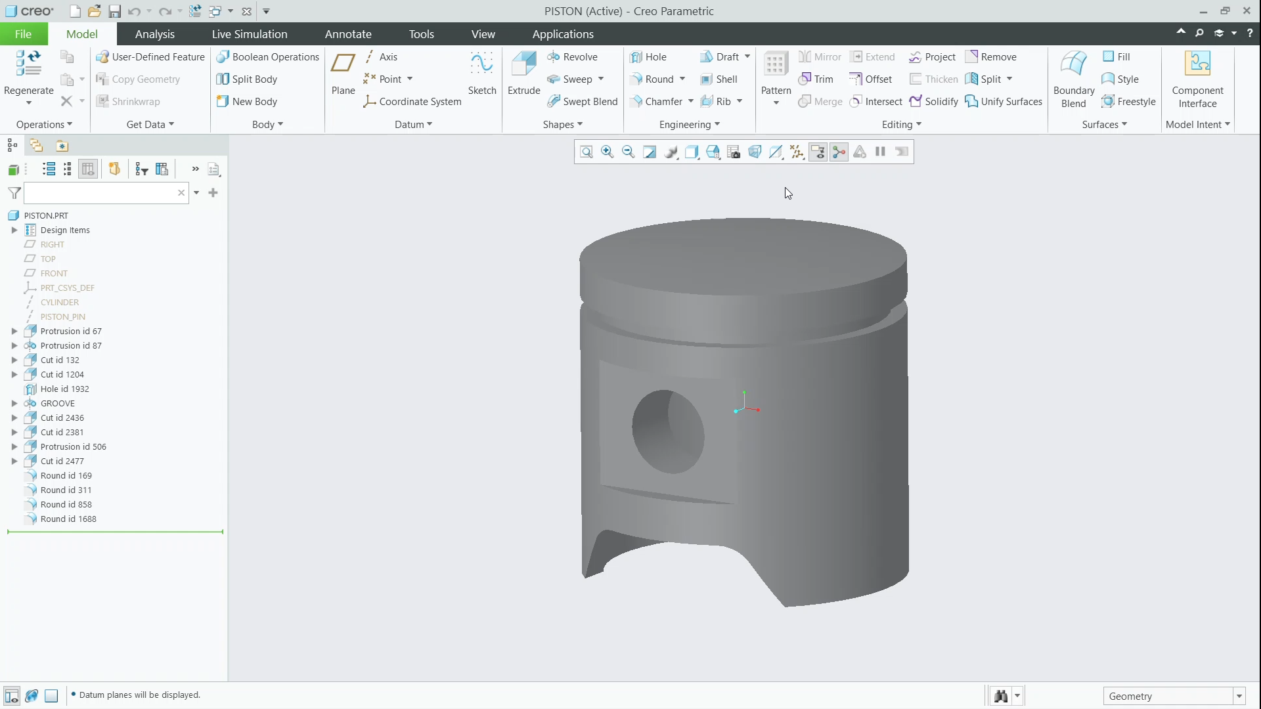Click the Unify Surfaces button
The height and width of the screenshot is (709, 1261).
(x=1004, y=102)
